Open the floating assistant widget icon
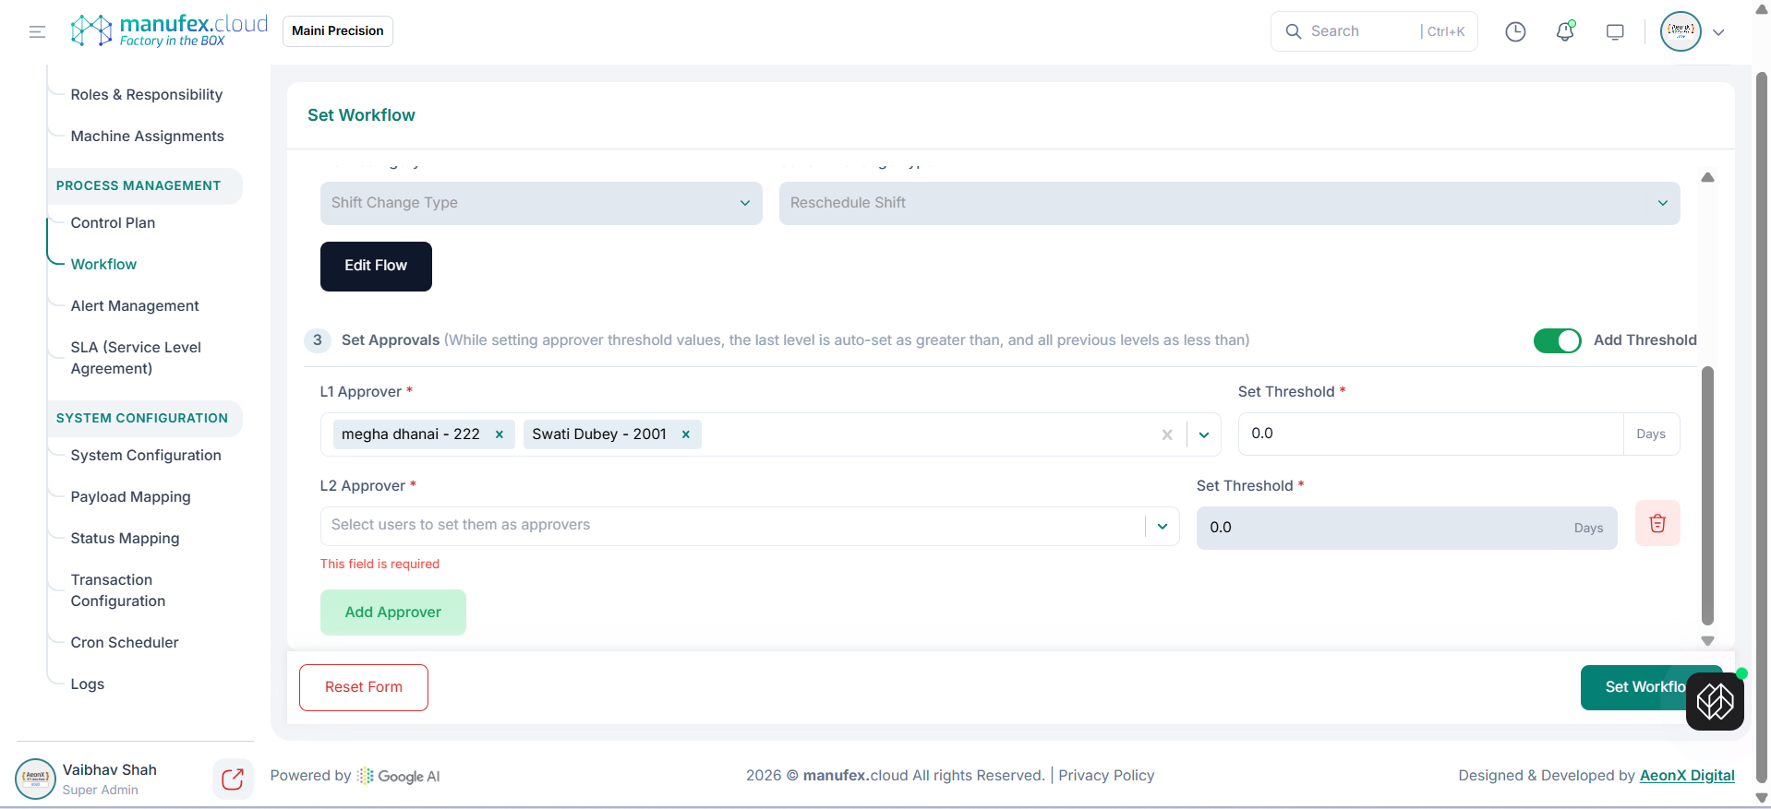The height and width of the screenshot is (809, 1771). pos(1715,701)
